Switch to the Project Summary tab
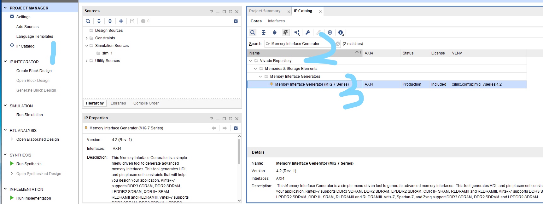 point(265,11)
